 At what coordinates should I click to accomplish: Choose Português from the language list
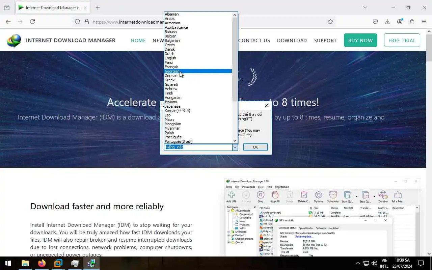198,137
